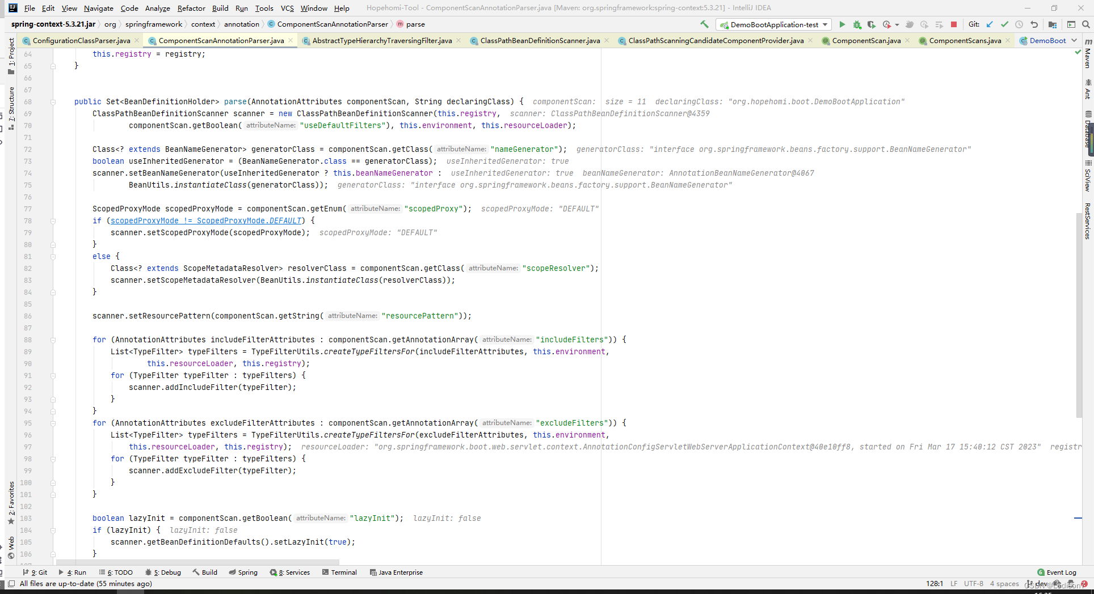
Task: Open Search Everywhere magnifier icon
Action: pyautogui.click(x=1086, y=24)
